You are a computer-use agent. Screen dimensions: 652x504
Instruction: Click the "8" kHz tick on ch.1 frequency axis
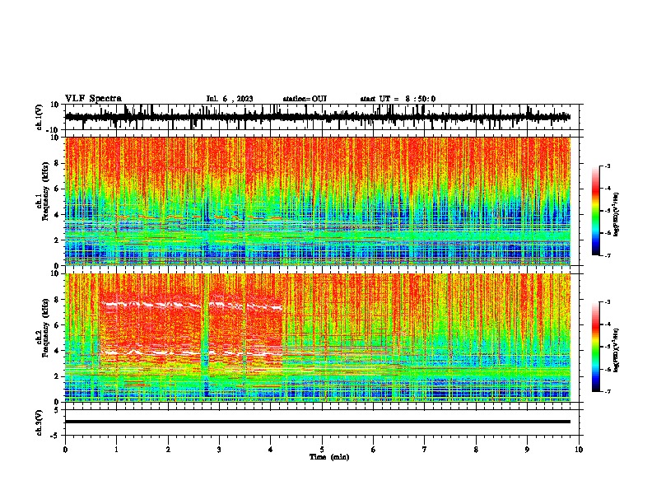tap(57, 163)
